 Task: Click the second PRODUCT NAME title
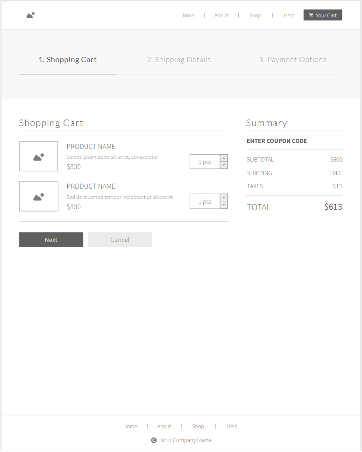[91, 186]
